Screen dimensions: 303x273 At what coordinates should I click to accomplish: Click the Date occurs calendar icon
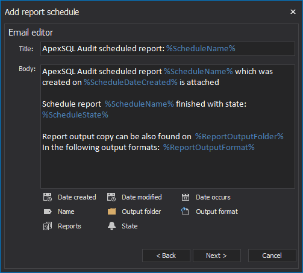[186, 197]
